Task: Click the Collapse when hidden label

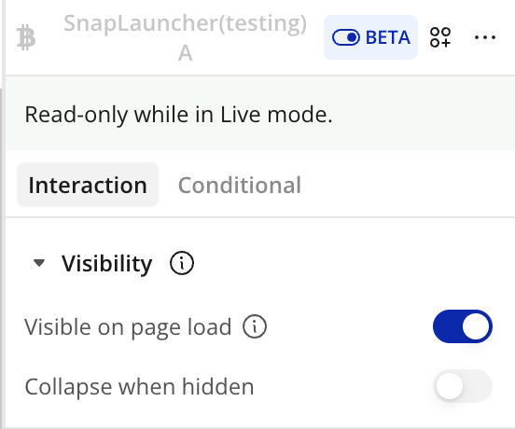Action: [x=139, y=387]
